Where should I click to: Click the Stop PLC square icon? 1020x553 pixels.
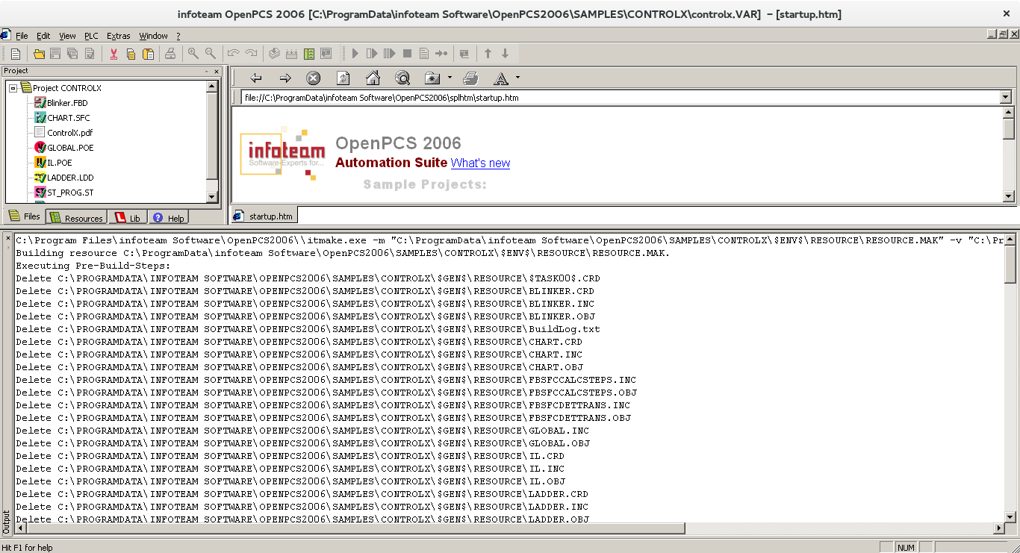(407, 54)
